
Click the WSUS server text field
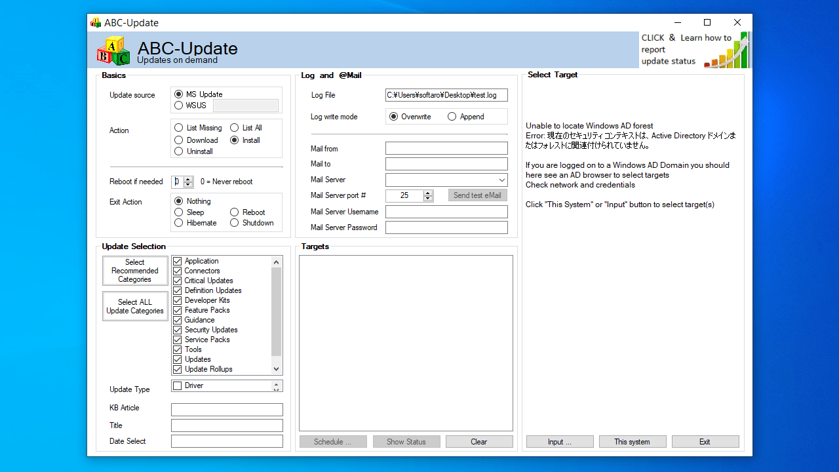pyautogui.click(x=246, y=106)
